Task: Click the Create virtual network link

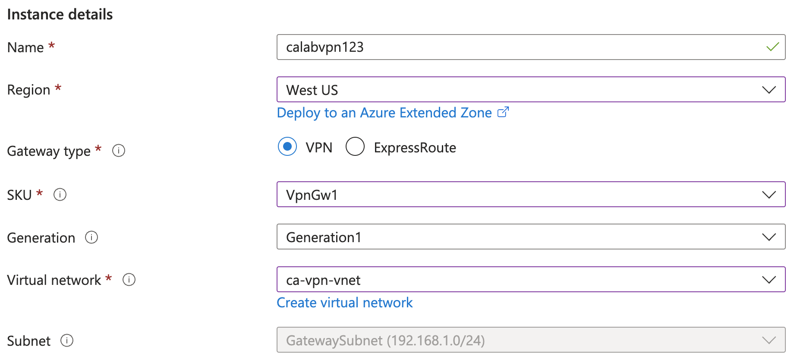Action: click(x=344, y=303)
